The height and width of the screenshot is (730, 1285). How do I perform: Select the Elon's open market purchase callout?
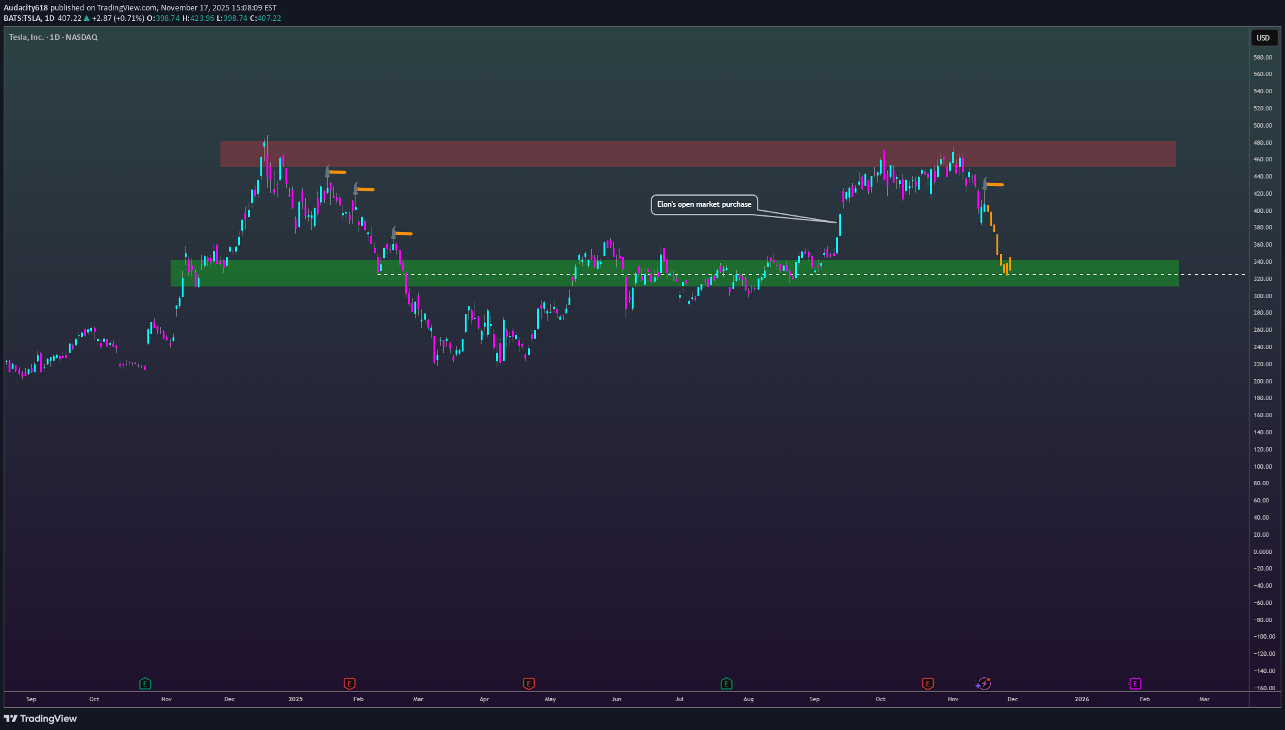click(x=704, y=204)
